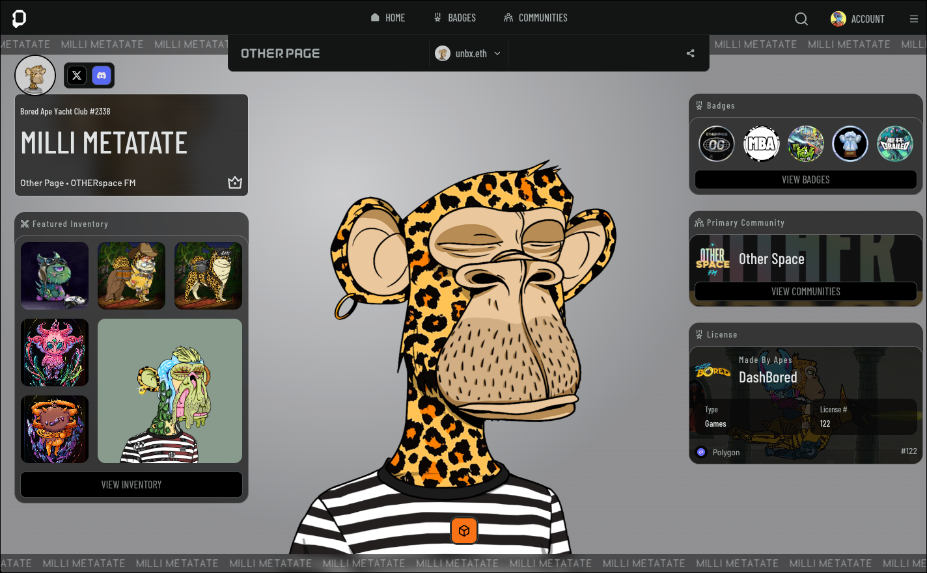Screen dimensions: 927x573
Task: Click the OTHER PAGE wordmark
Action: [281, 53]
